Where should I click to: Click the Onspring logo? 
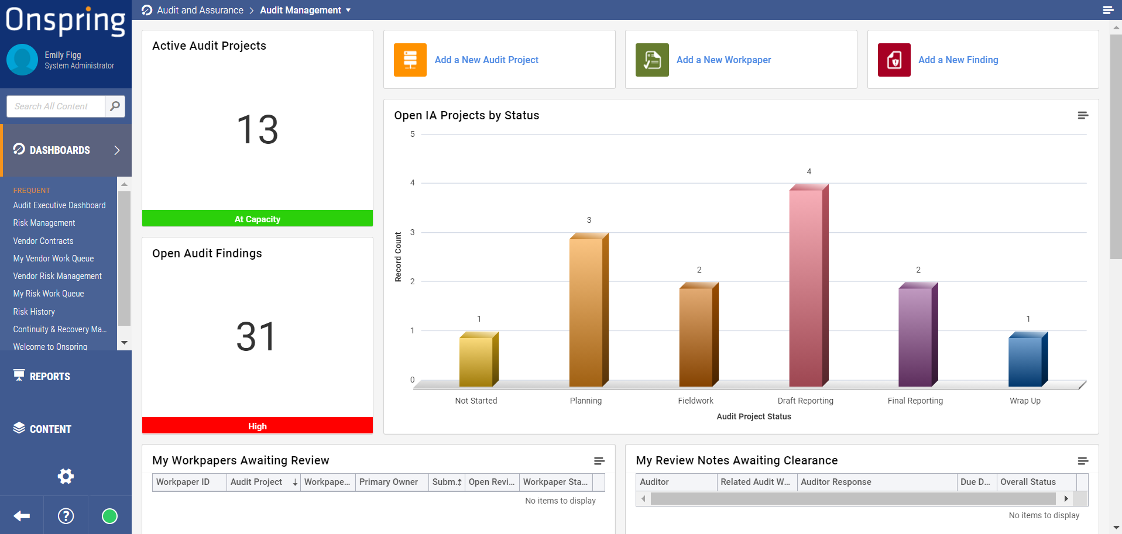(66, 20)
